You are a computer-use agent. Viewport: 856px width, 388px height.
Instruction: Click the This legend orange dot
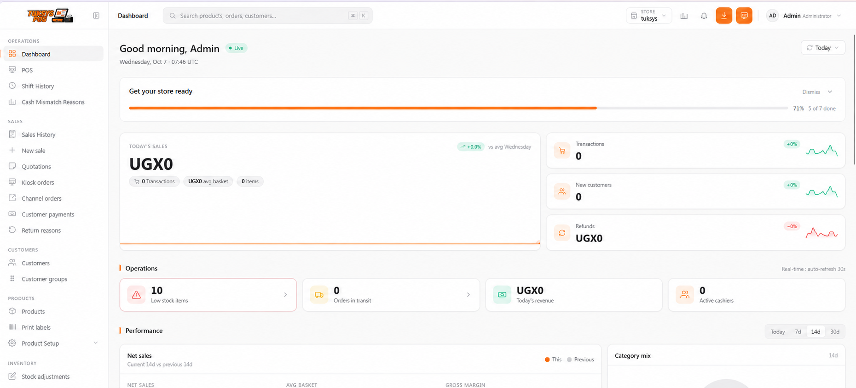[x=547, y=360]
